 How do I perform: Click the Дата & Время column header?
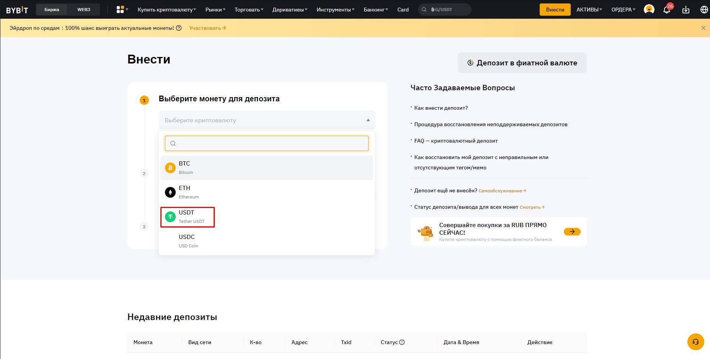(461, 342)
